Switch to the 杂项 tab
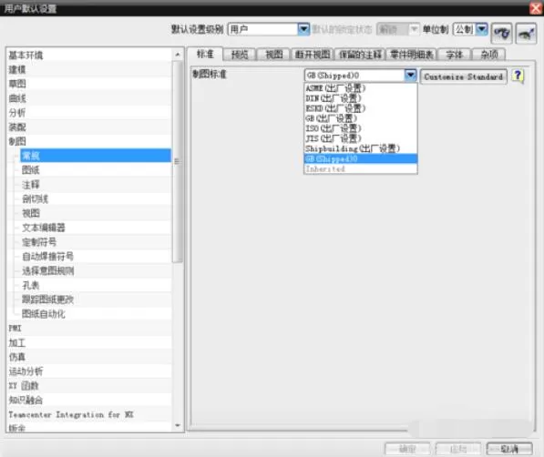Image resolution: width=544 pixels, height=457 pixels. (x=489, y=55)
